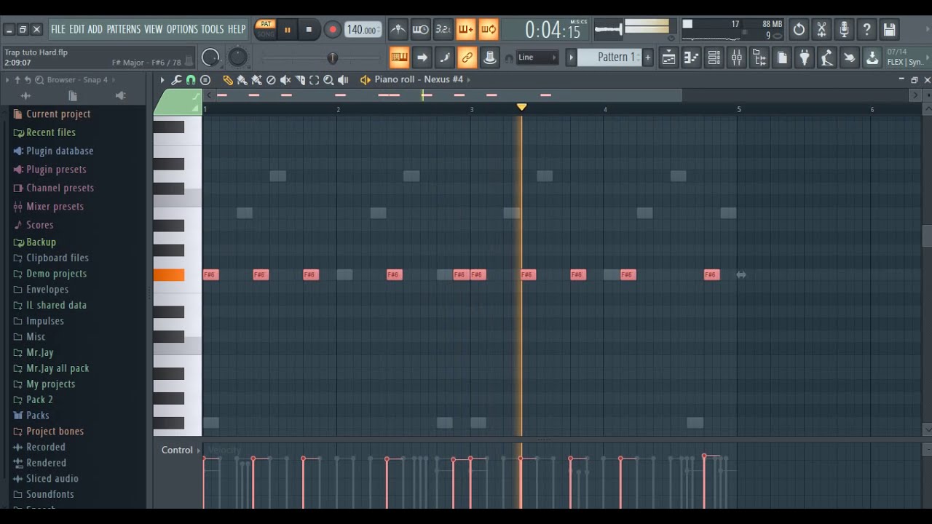Open the Line snap dropdown

coord(537,57)
